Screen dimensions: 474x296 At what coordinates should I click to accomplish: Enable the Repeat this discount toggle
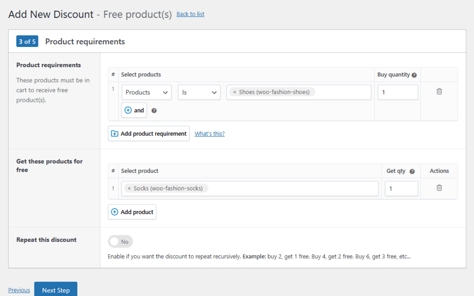120,242
